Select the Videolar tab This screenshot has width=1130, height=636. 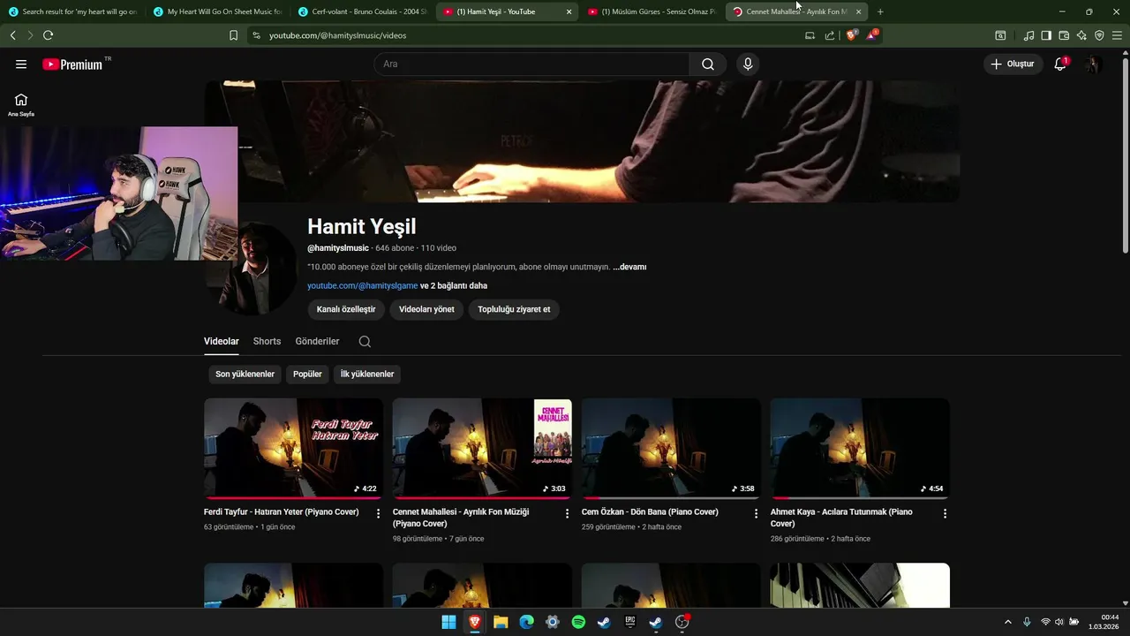click(x=222, y=341)
